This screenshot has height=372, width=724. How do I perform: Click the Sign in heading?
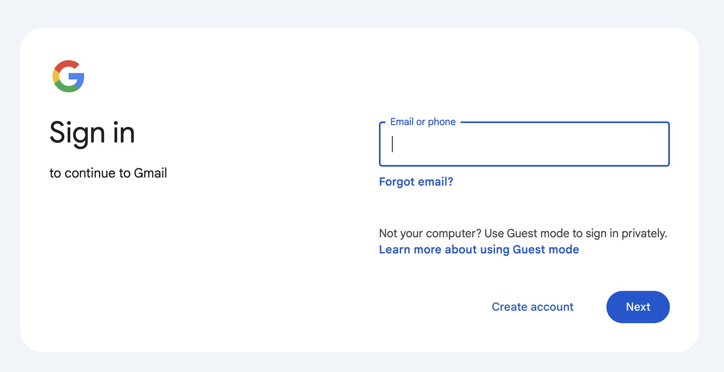click(x=92, y=133)
